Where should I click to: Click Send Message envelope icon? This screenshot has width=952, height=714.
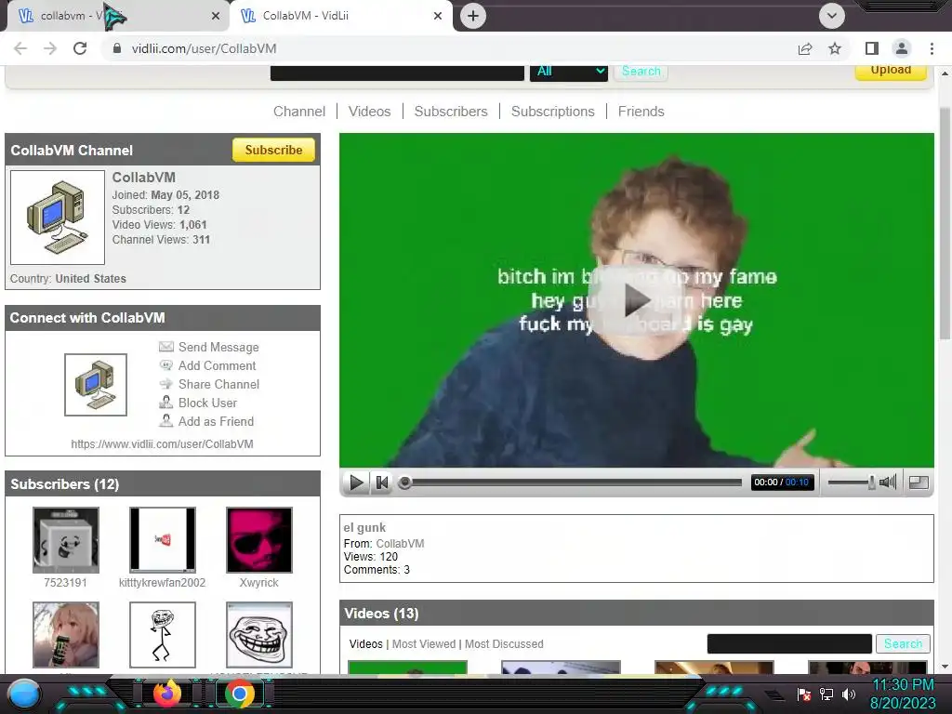click(x=165, y=347)
